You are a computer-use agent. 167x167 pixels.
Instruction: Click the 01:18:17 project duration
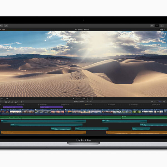point(89,102)
